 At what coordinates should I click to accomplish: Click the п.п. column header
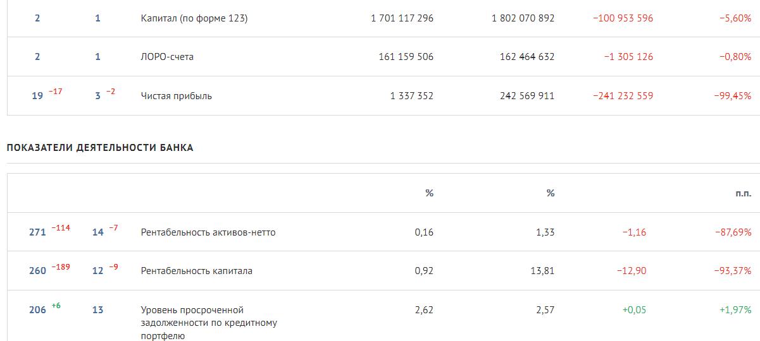744,193
